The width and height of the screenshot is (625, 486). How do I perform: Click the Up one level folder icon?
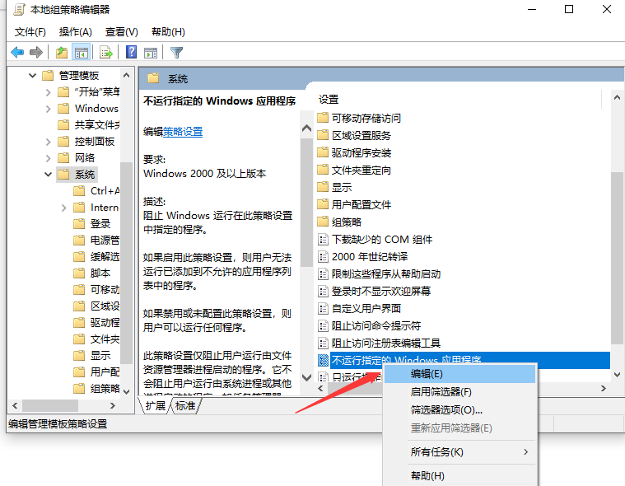61,53
